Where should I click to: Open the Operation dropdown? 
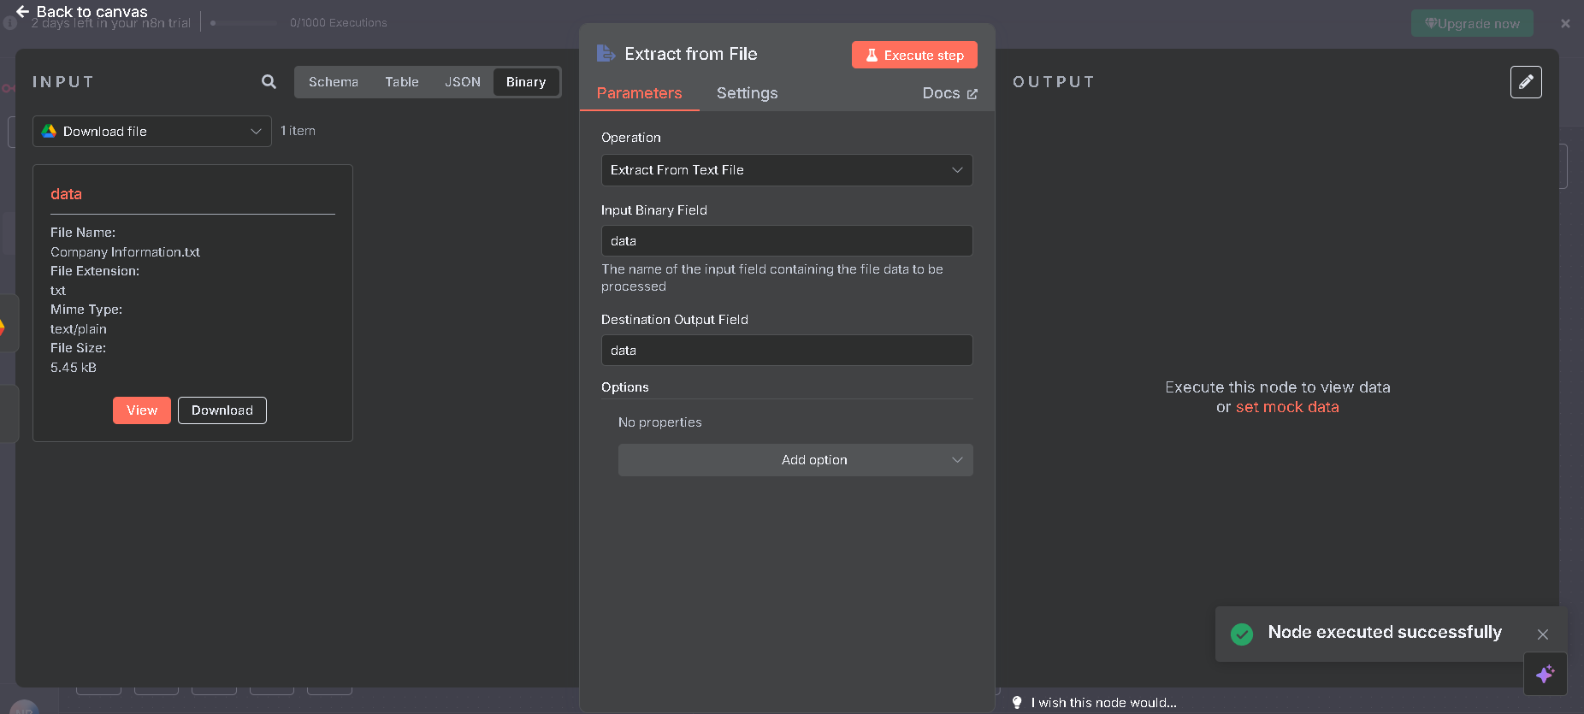click(x=786, y=170)
